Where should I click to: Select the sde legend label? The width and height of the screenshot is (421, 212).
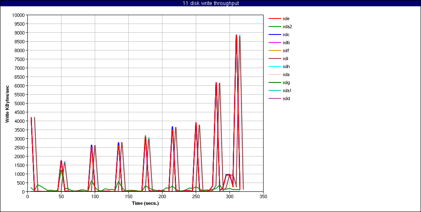click(286, 19)
